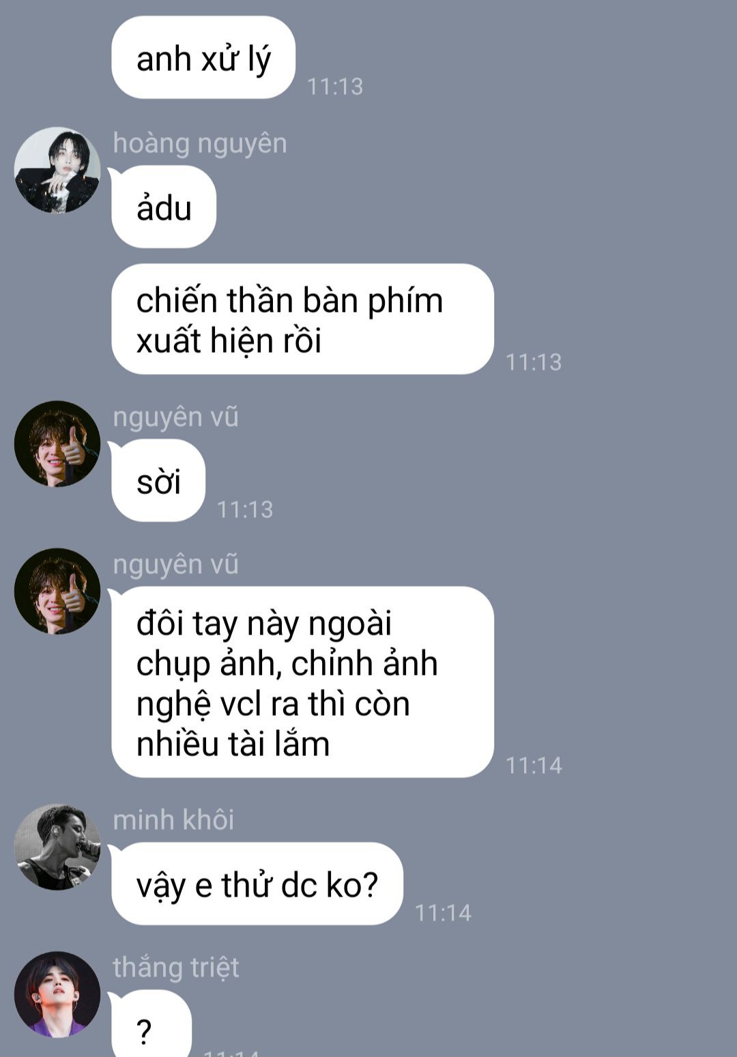Select the 'đôi tay này ngoài chụp ảnh' message
Viewport: 737px width, 1057px height.
[x=302, y=682]
